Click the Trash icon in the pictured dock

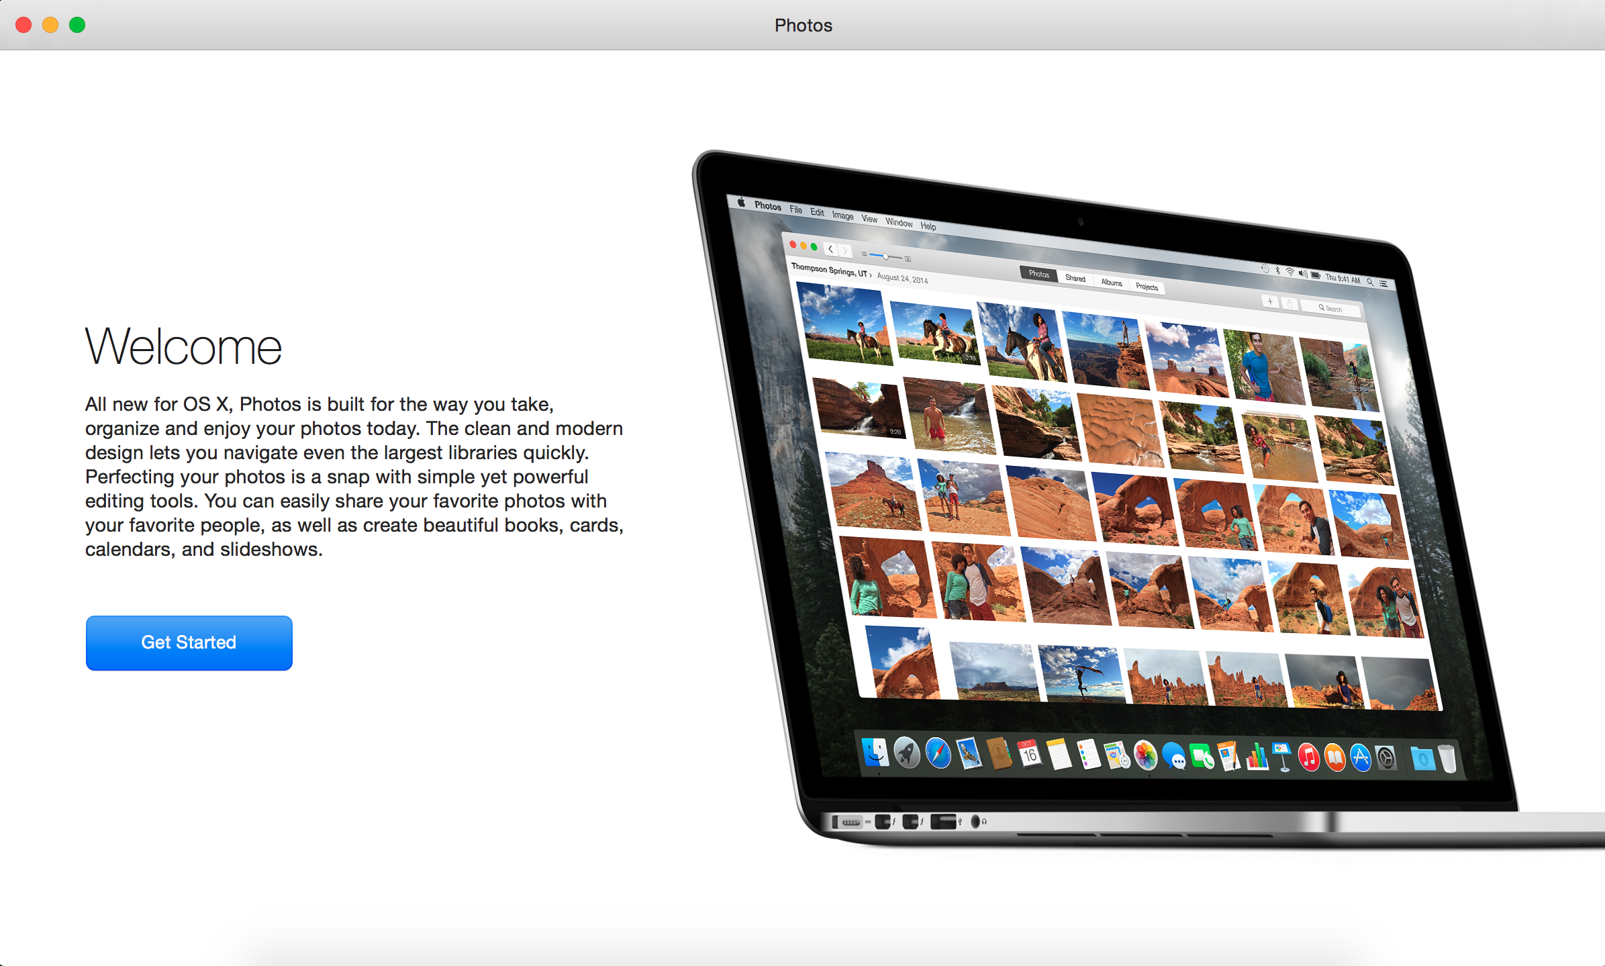[1448, 759]
